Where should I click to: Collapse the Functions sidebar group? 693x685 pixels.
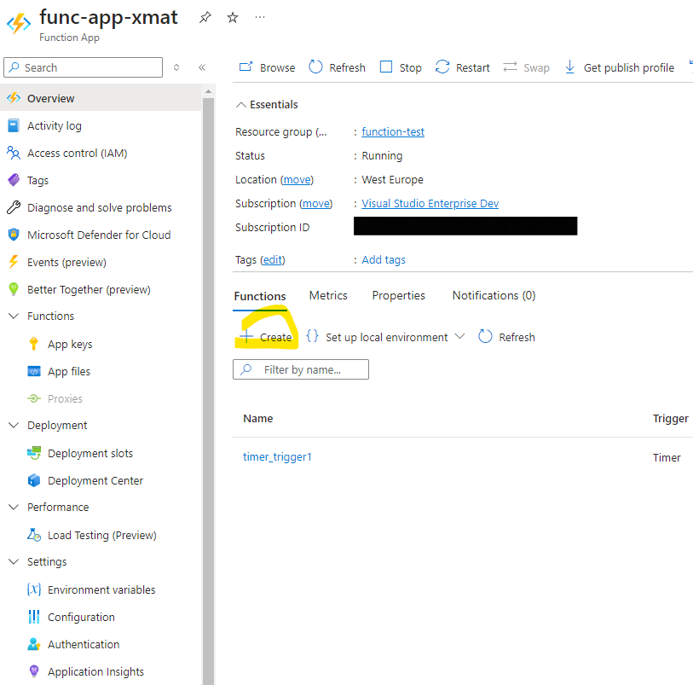[14, 316]
